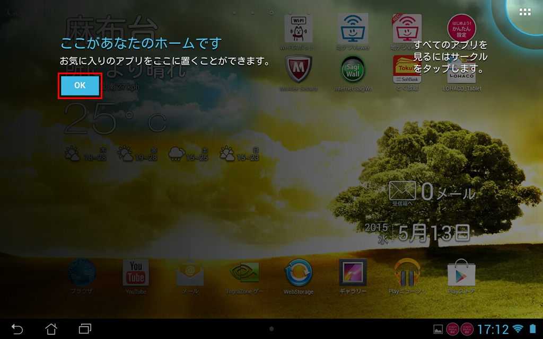The height and width of the screenshot is (339, 543).
Task: Open the recent apps button
Action: [x=85, y=329]
